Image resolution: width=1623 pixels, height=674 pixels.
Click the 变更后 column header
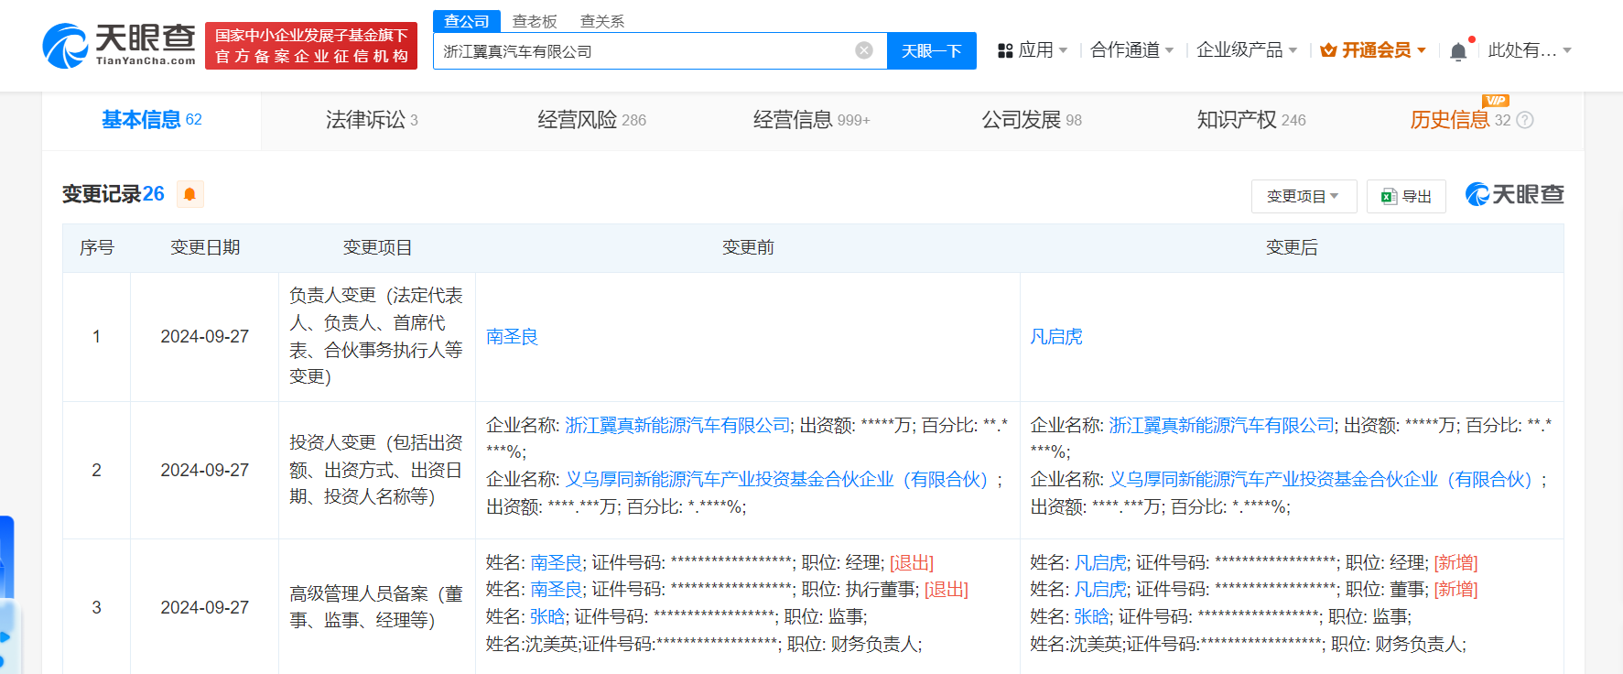click(1292, 247)
